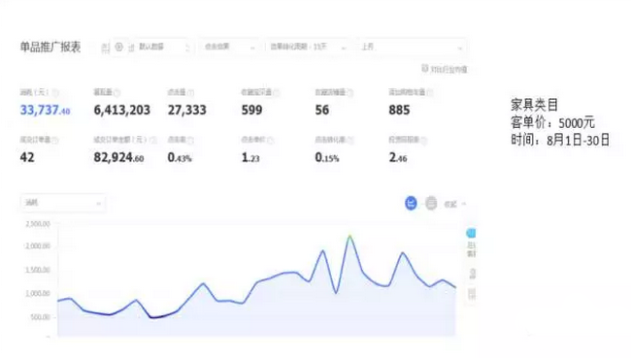This screenshot has width=631, height=358.
Task: Click the help icon beside the 27,333 label
Action: pos(190,92)
